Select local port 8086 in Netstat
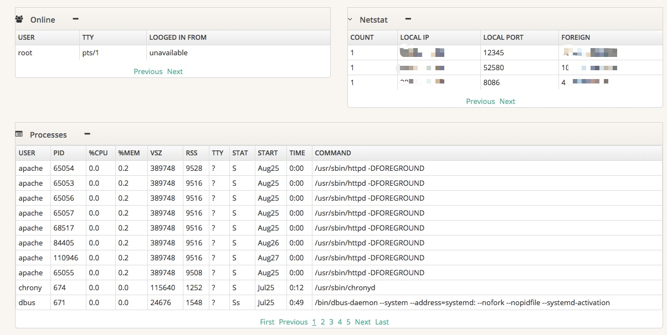This screenshot has height=335, width=667. [x=519, y=83]
